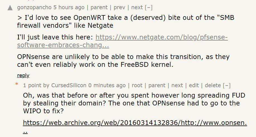Screen dimensions: 256x137
Task: Go to parent of CursedSilicon's comment
Action: click(157, 85)
